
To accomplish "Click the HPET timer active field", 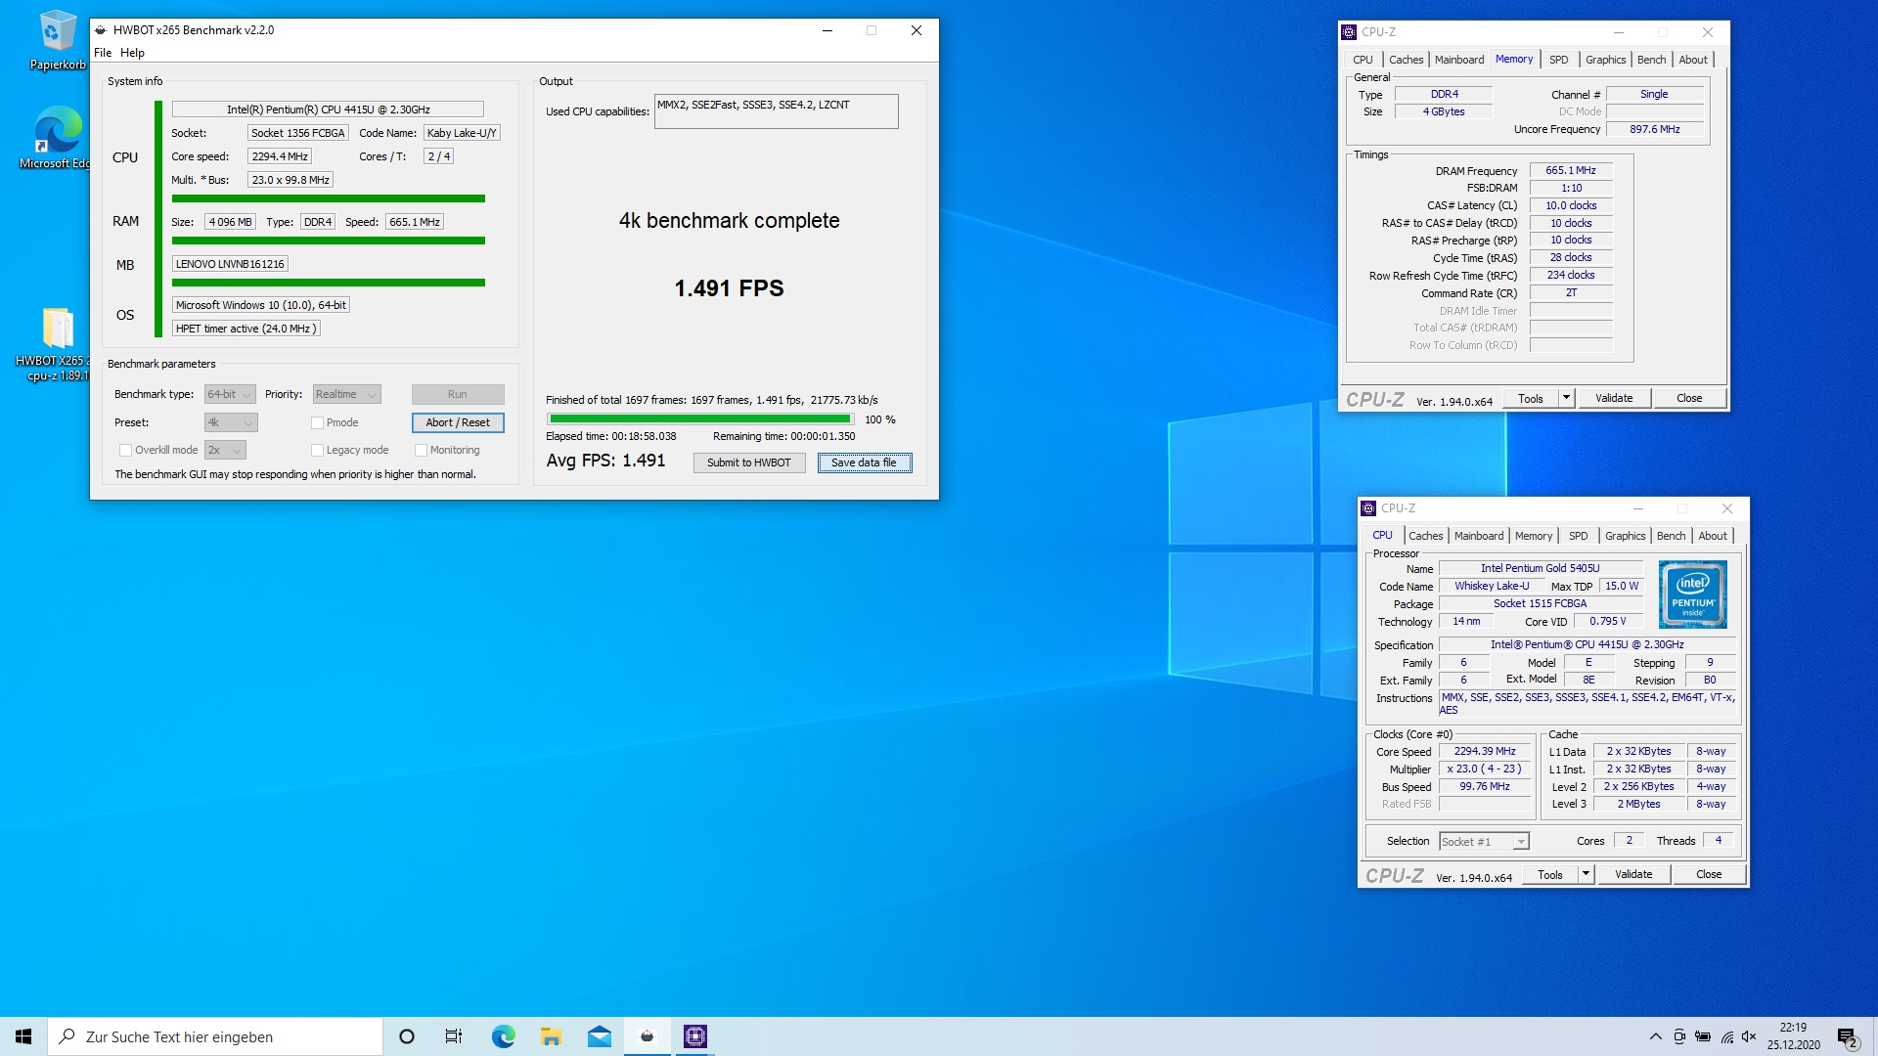I will point(246,329).
